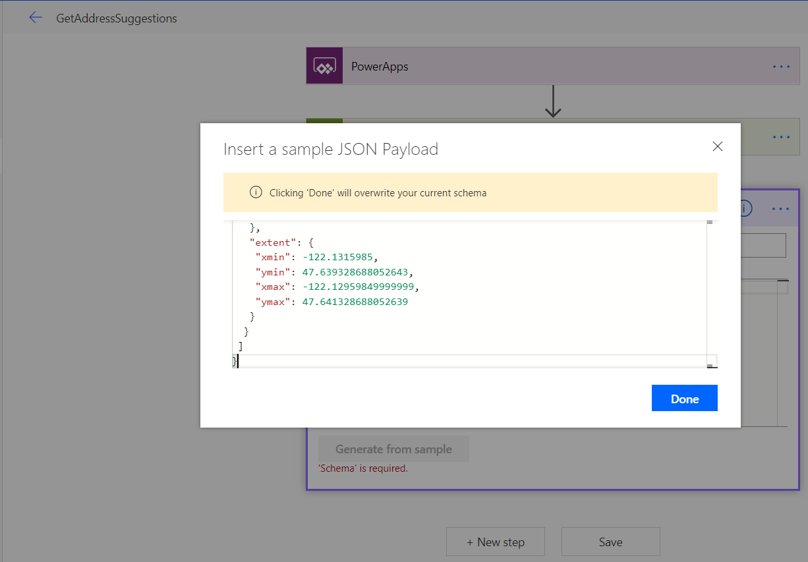Viewport: 808px width, 562px height.
Task: Save the flow
Action: point(610,541)
